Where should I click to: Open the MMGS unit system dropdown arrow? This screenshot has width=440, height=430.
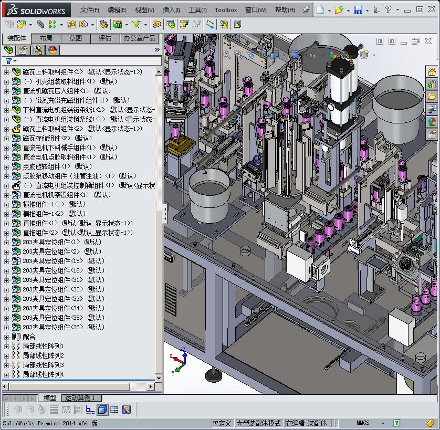click(x=383, y=423)
